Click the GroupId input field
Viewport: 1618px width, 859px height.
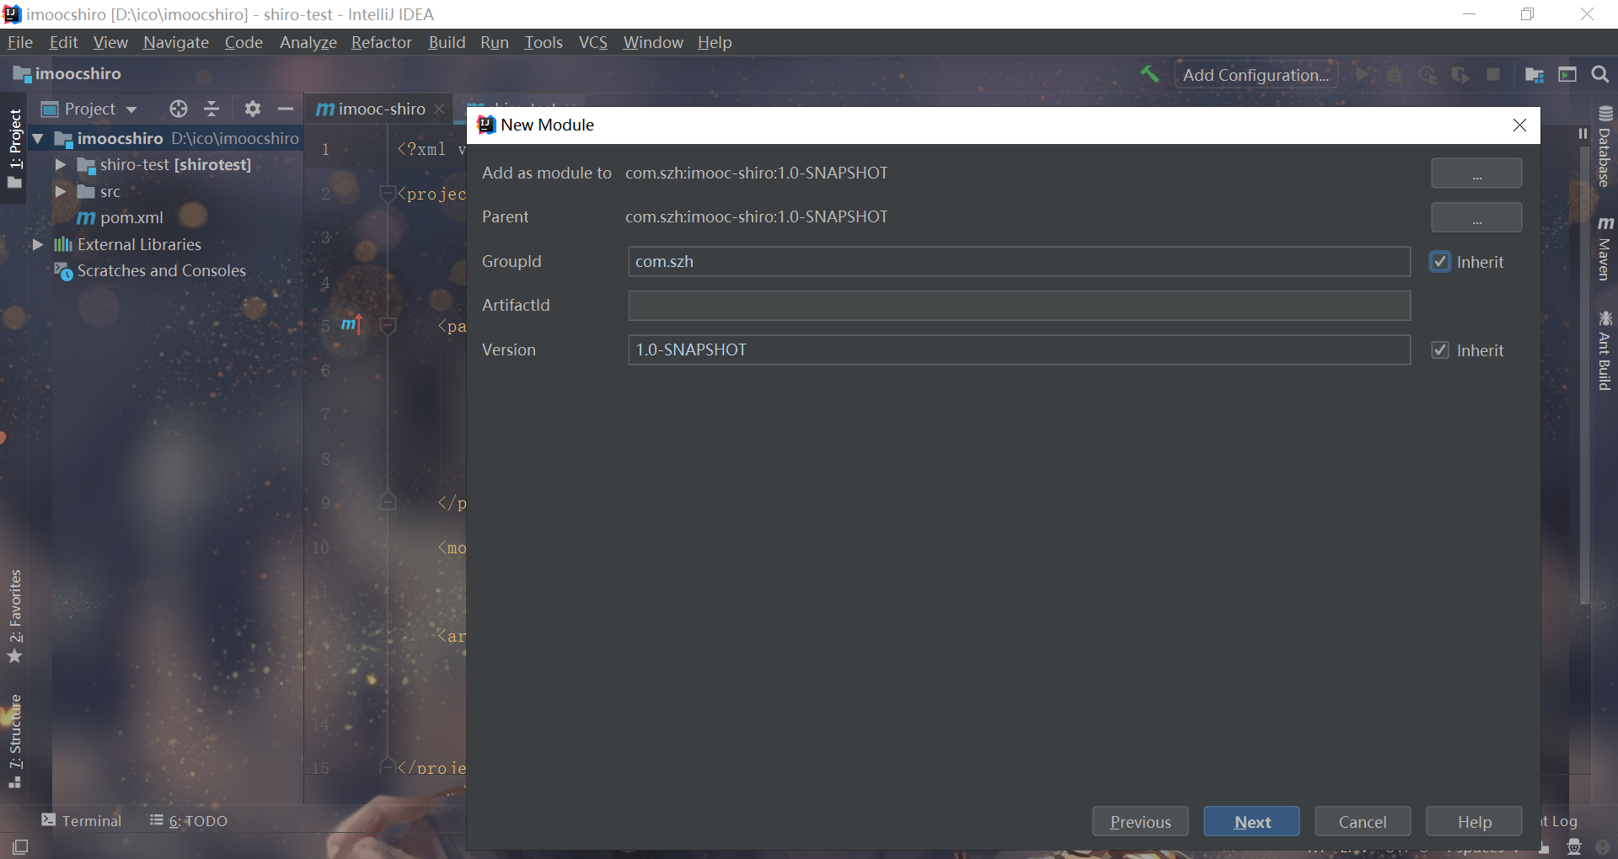point(1019,262)
